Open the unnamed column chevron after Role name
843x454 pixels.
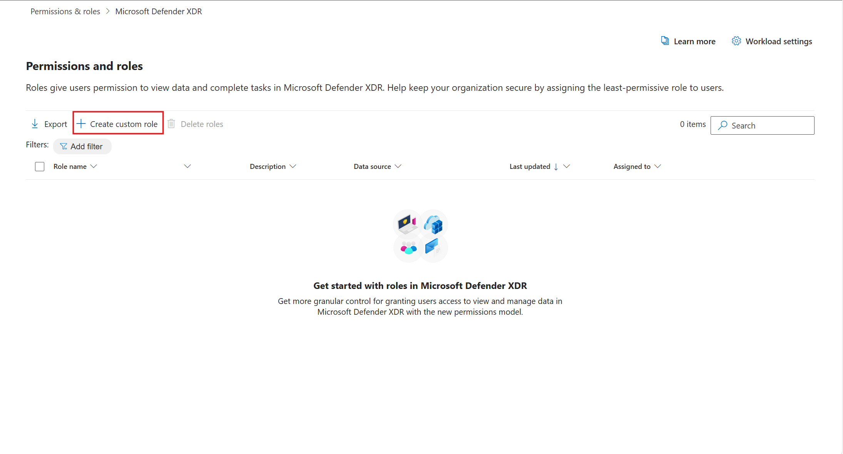(187, 166)
